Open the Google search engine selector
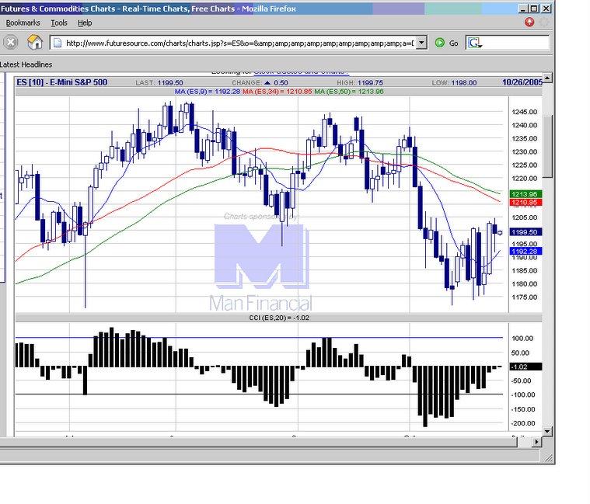Viewport: 590px width, 504px height. (475, 43)
